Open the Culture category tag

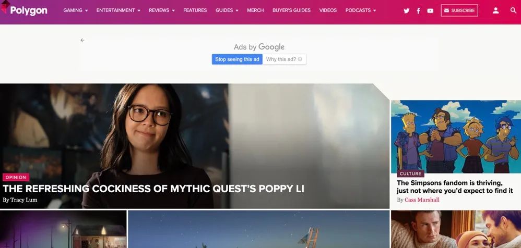tap(410, 173)
